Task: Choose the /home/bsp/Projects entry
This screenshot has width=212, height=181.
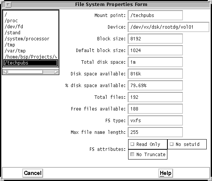Action: pyautogui.click(x=31, y=57)
